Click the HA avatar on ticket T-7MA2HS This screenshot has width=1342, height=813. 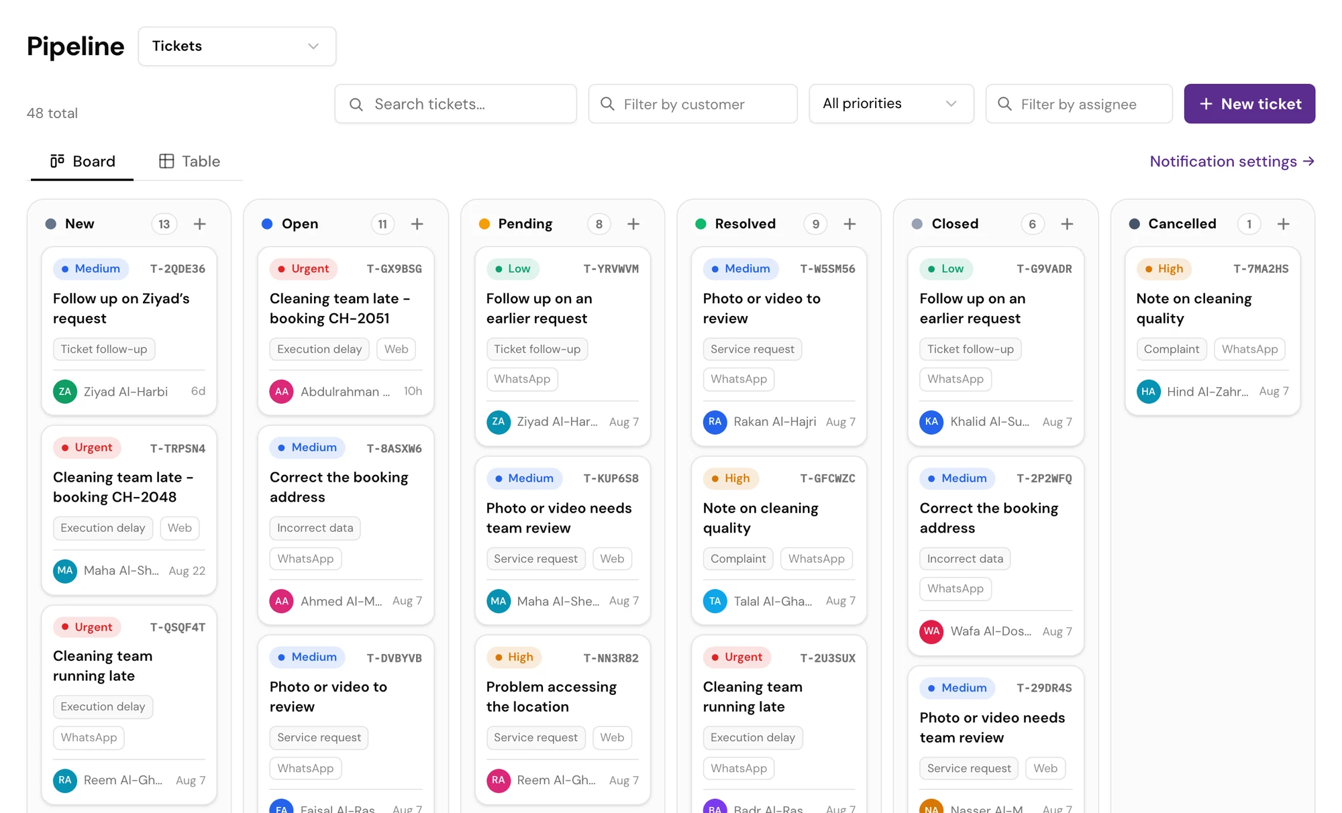pyautogui.click(x=1149, y=392)
